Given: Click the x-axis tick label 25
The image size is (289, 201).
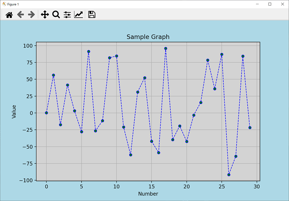Looking at the screenshot, I should (x=222, y=187).
